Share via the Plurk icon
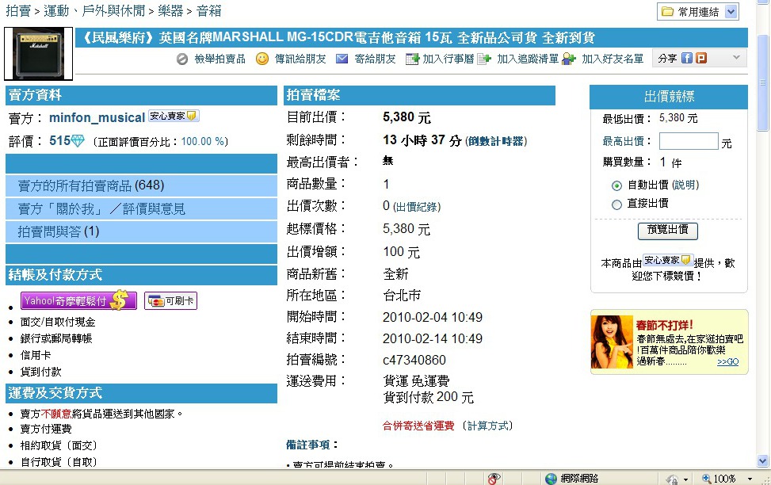Image resolution: width=771 pixels, height=485 pixels. (x=701, y=58)
